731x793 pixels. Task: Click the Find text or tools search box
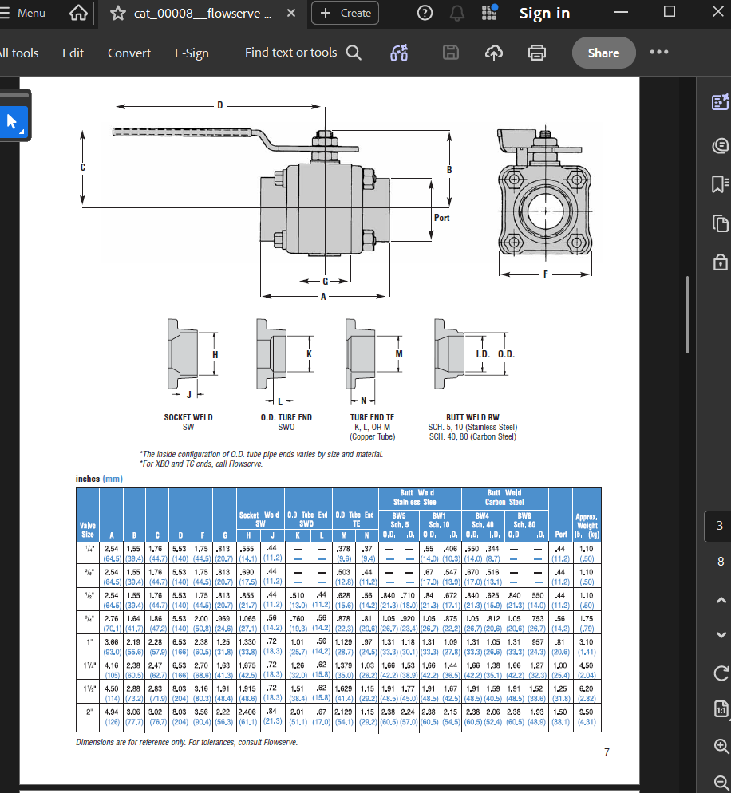[x=303, y=53]
